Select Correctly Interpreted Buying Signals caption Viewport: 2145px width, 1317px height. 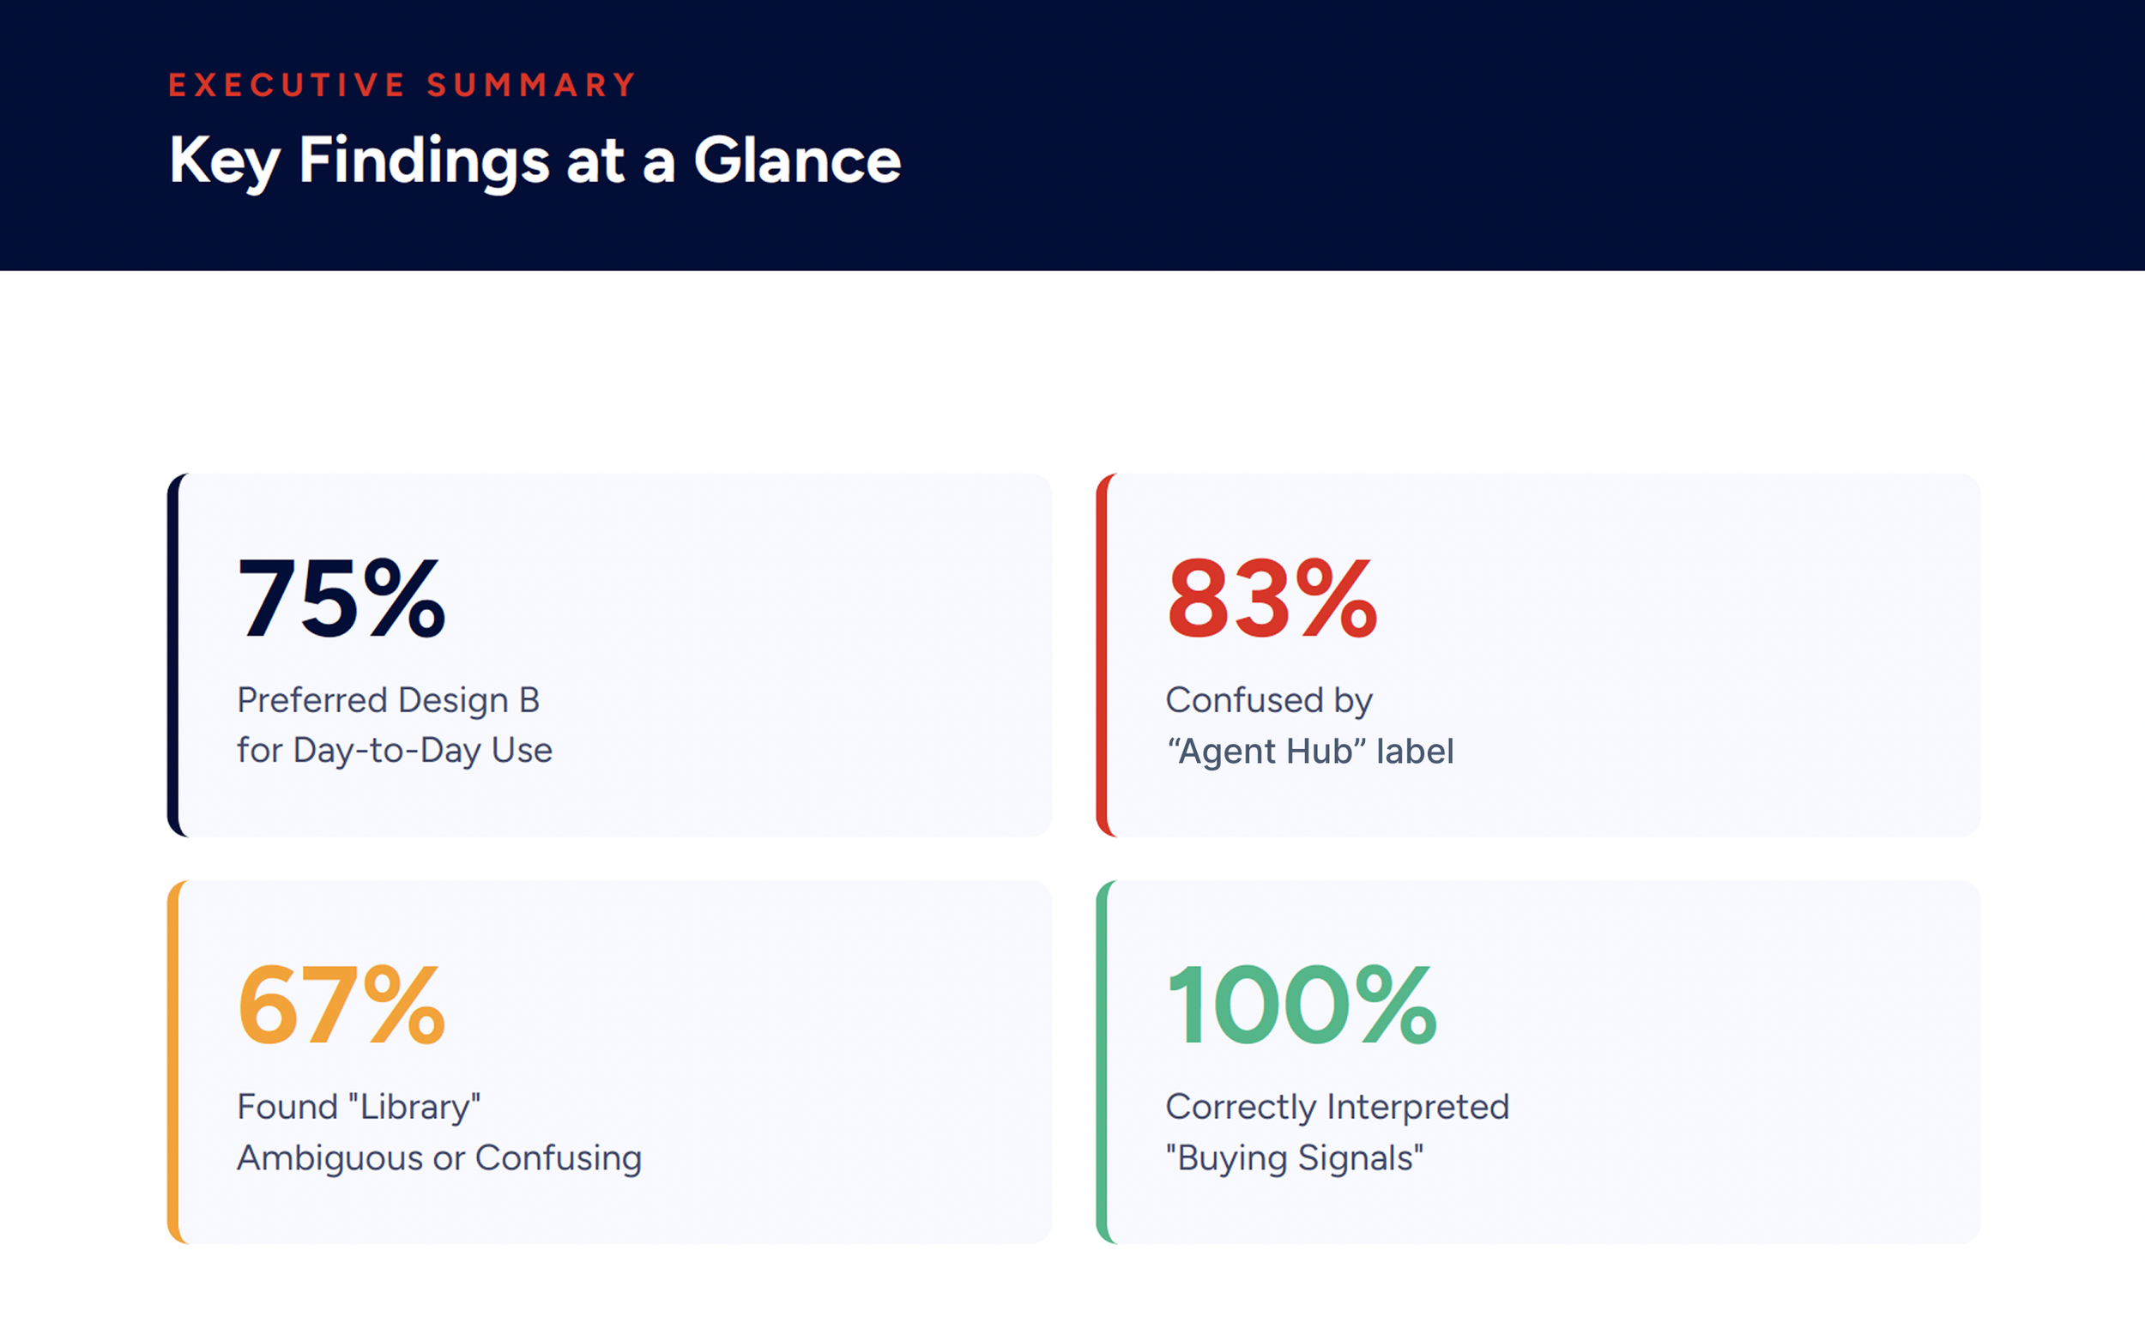pyautogui.click(x=1337, y=1132)
